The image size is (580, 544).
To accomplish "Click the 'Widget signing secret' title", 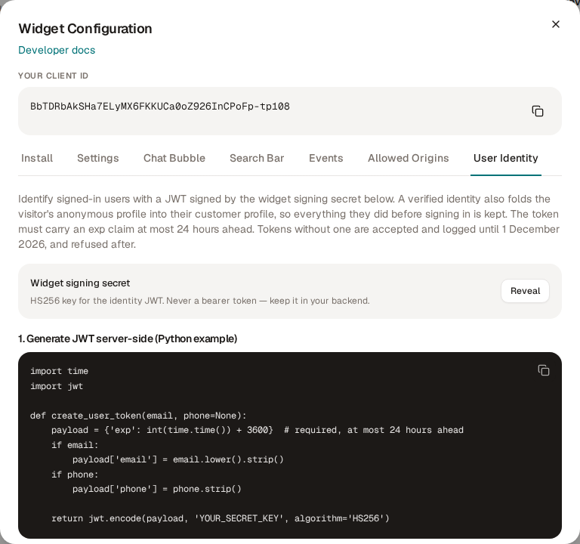I will 80,283.
